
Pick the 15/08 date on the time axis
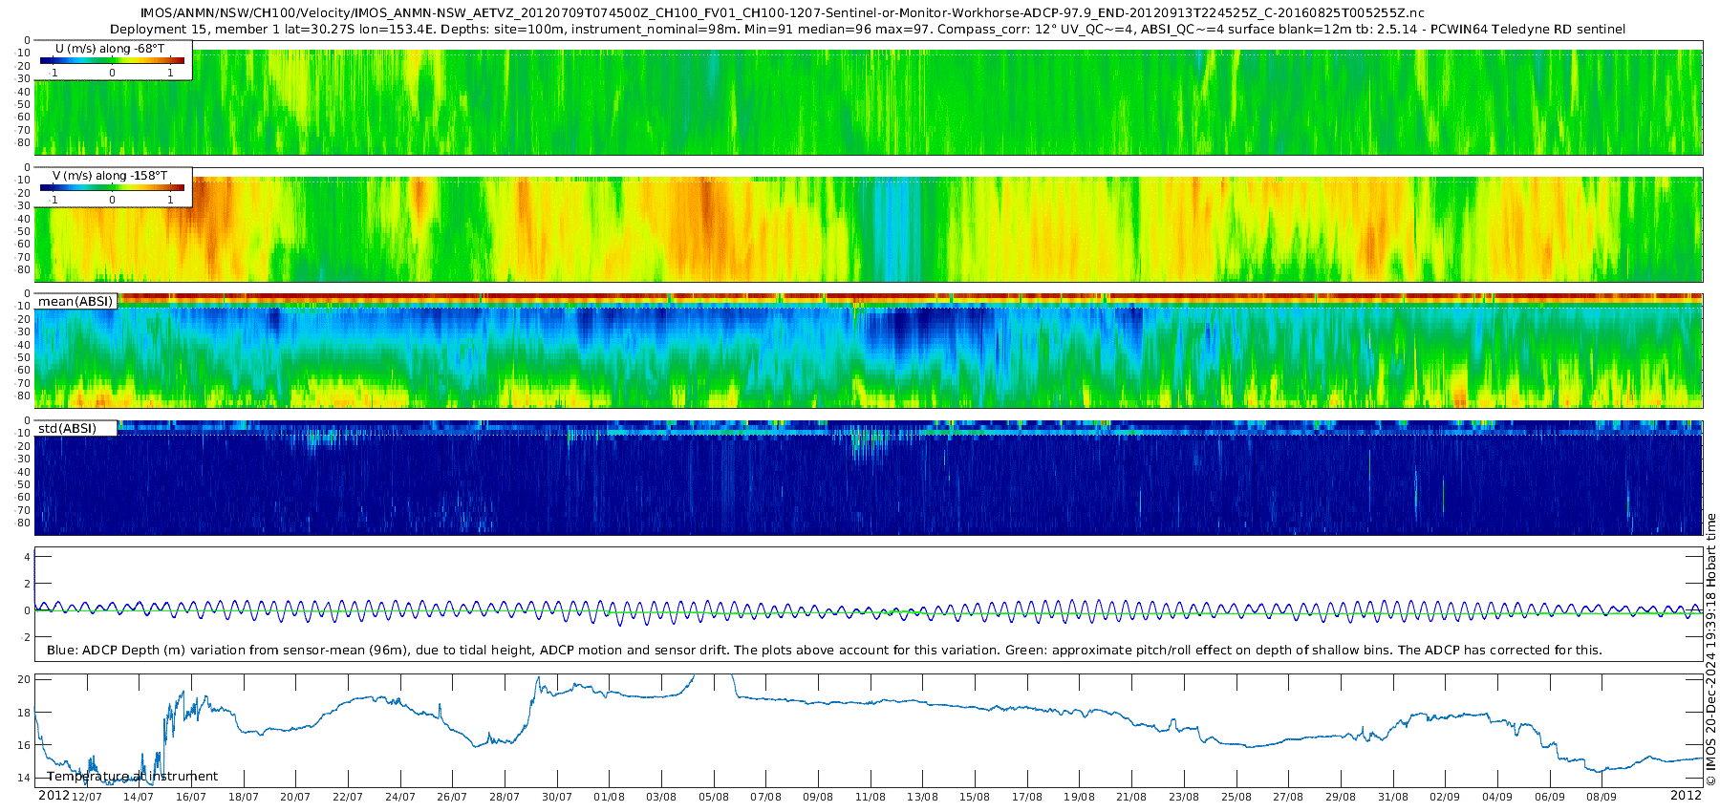click(975, 797)
